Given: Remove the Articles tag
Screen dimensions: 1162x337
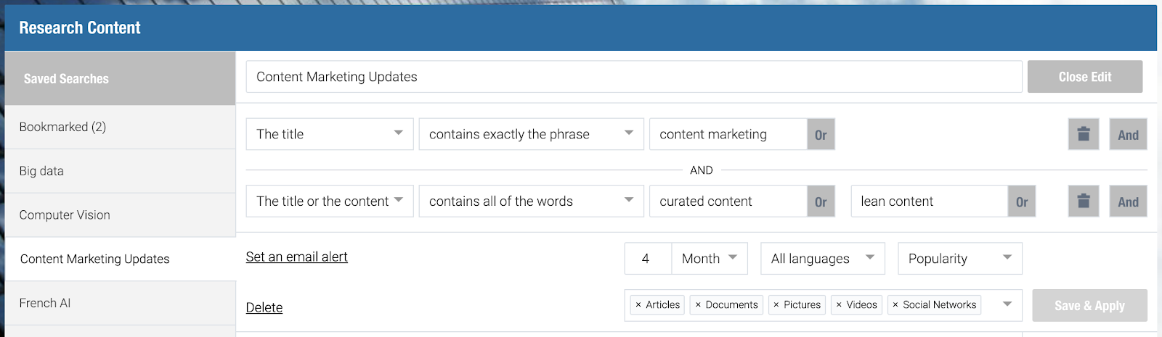Looking at the screenshot, I should 638,305.
